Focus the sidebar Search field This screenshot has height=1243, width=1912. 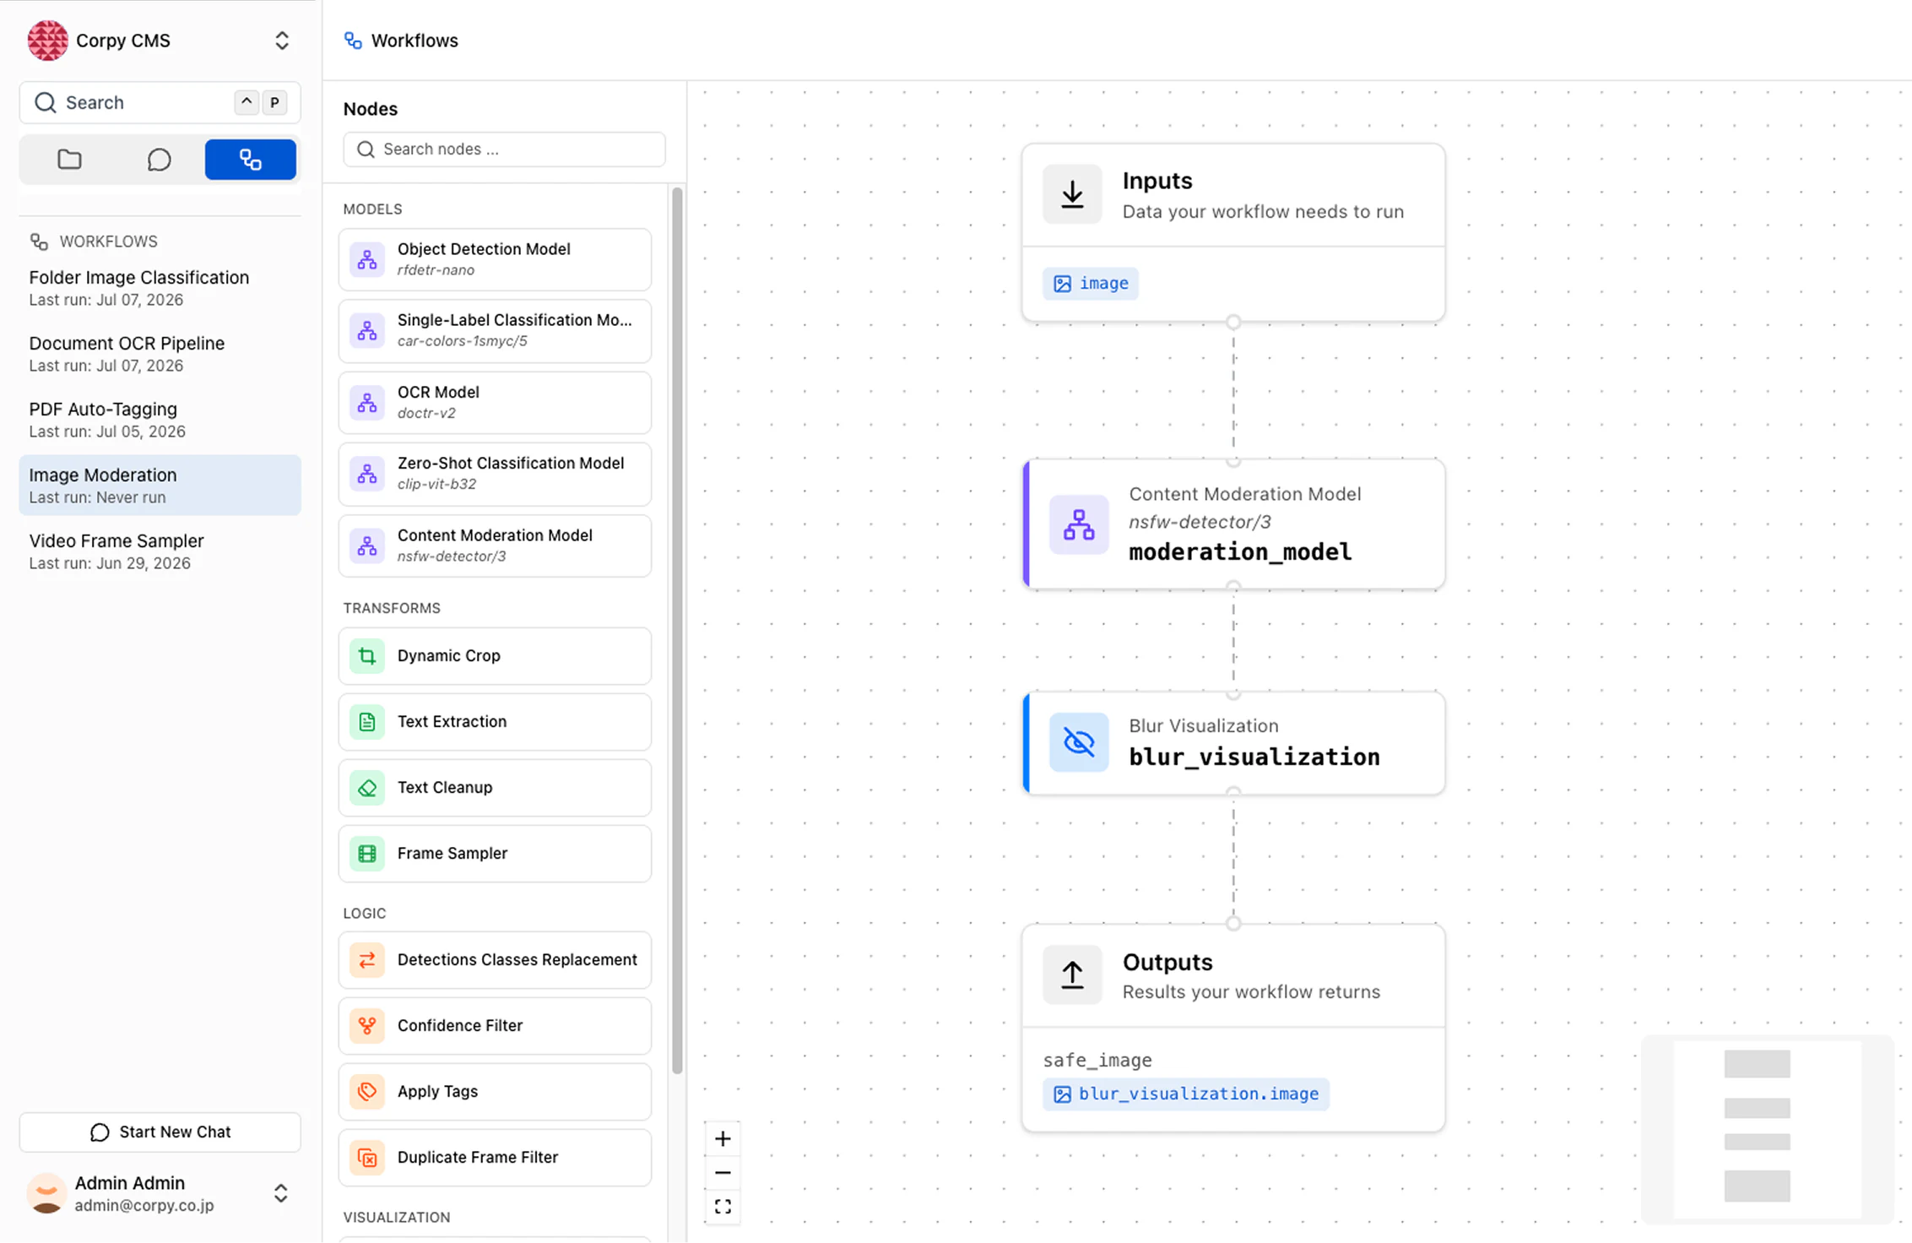(160, 102)
